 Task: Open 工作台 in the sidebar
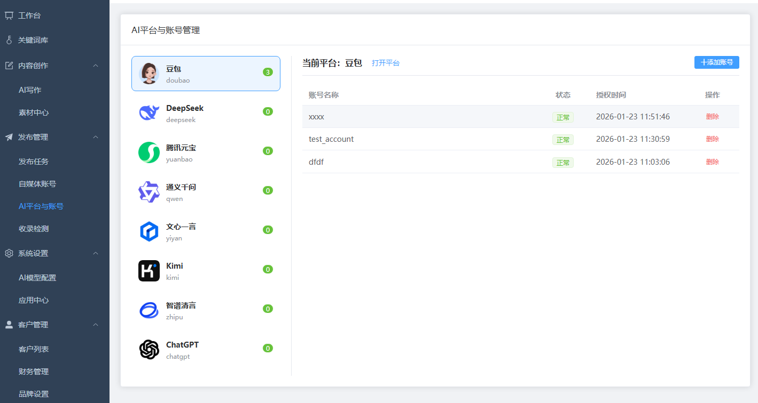(x=29, y=15)
